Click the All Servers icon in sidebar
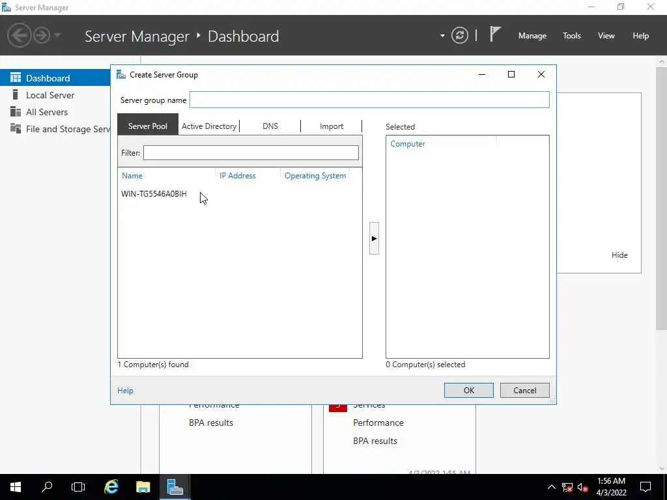 (16, 111)
